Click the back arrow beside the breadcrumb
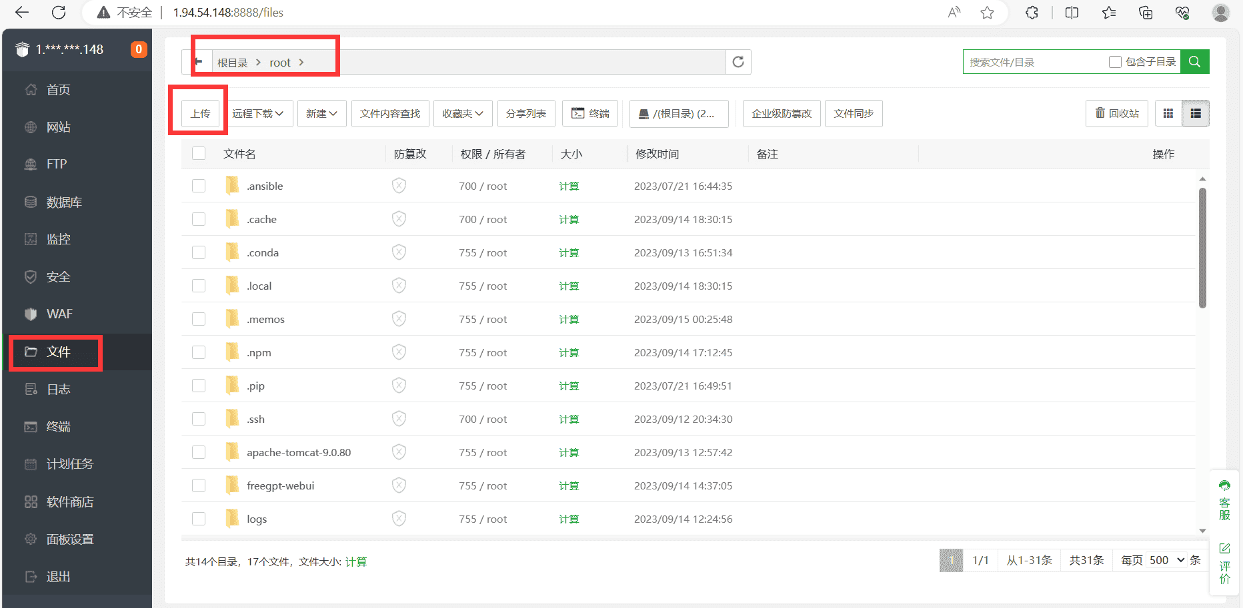1243x608 pixels. 199,61
